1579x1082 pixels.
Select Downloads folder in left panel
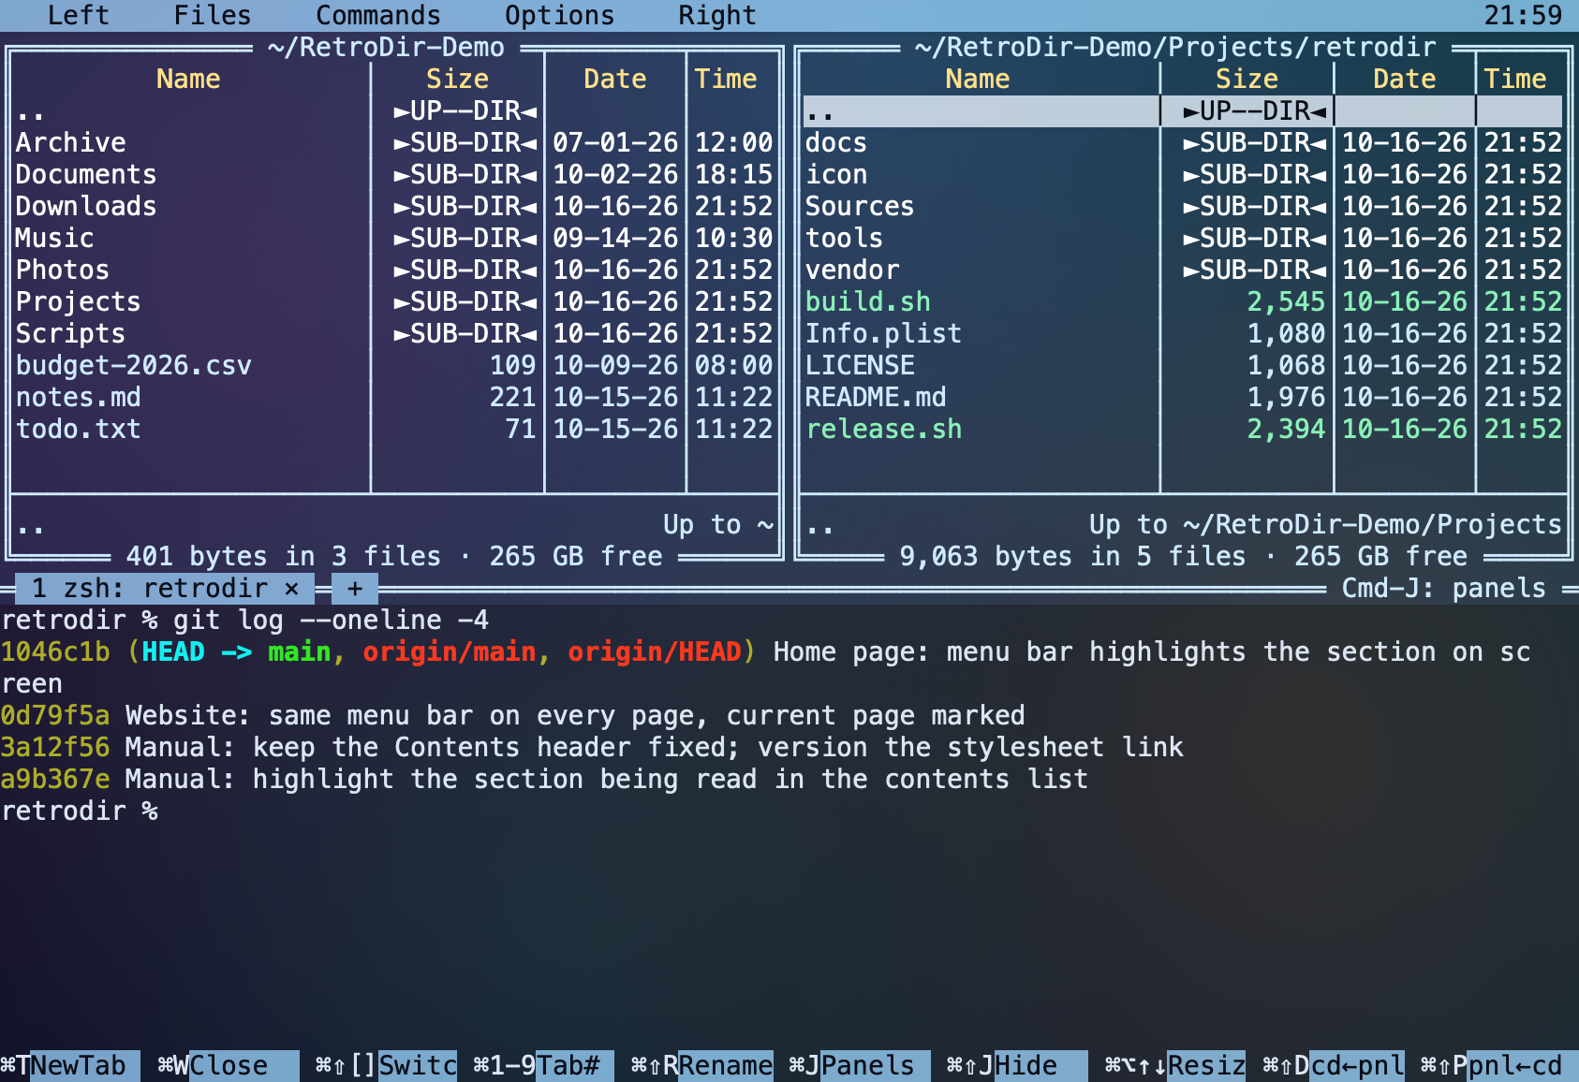394,206
